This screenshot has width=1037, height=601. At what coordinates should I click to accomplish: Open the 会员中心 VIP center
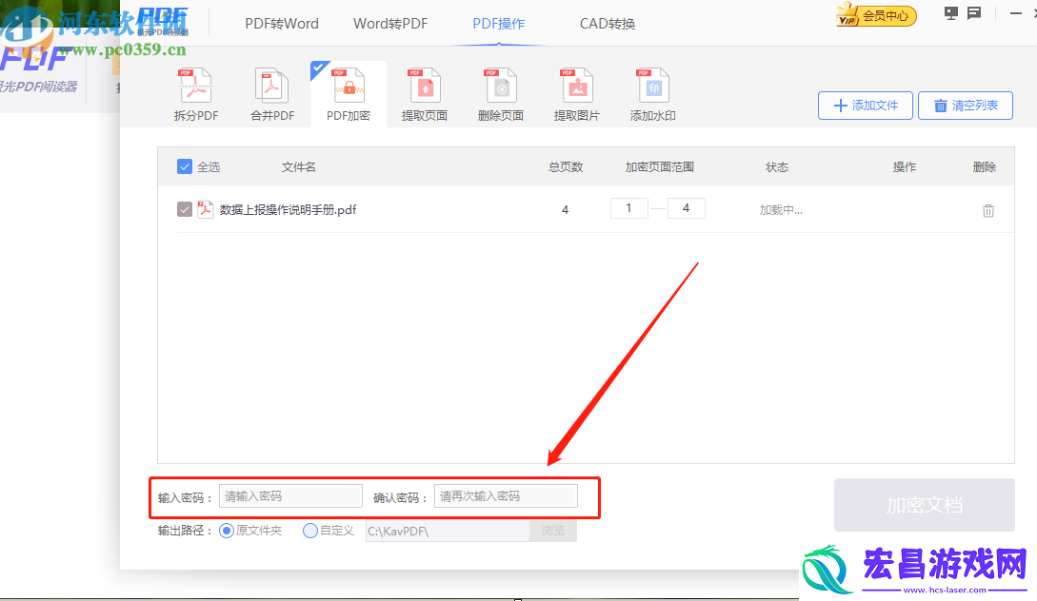click(x=876, y=14)
